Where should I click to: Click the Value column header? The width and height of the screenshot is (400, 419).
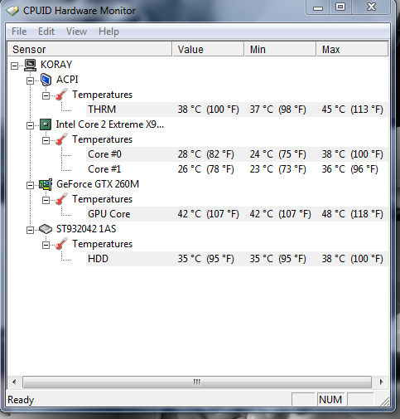[x=209, y=49]
